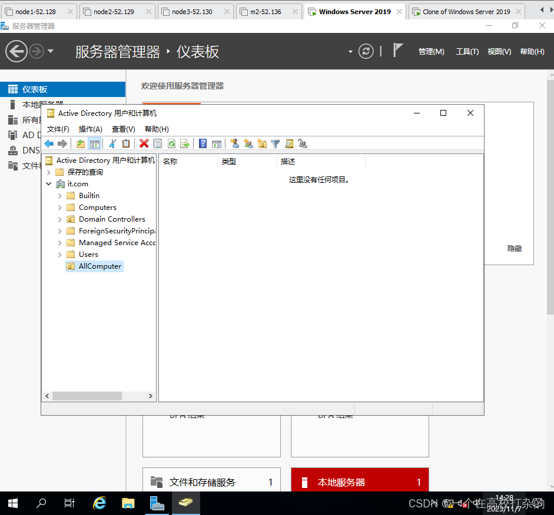Open Help with the blue question mark icon
Screen dimensions: 554x515
203,143
